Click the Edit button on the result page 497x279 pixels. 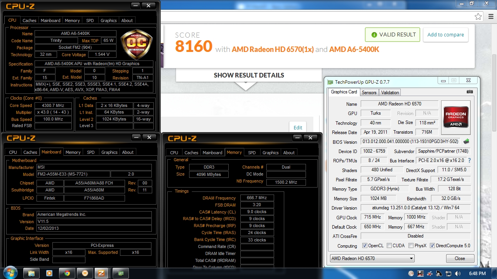298,127
